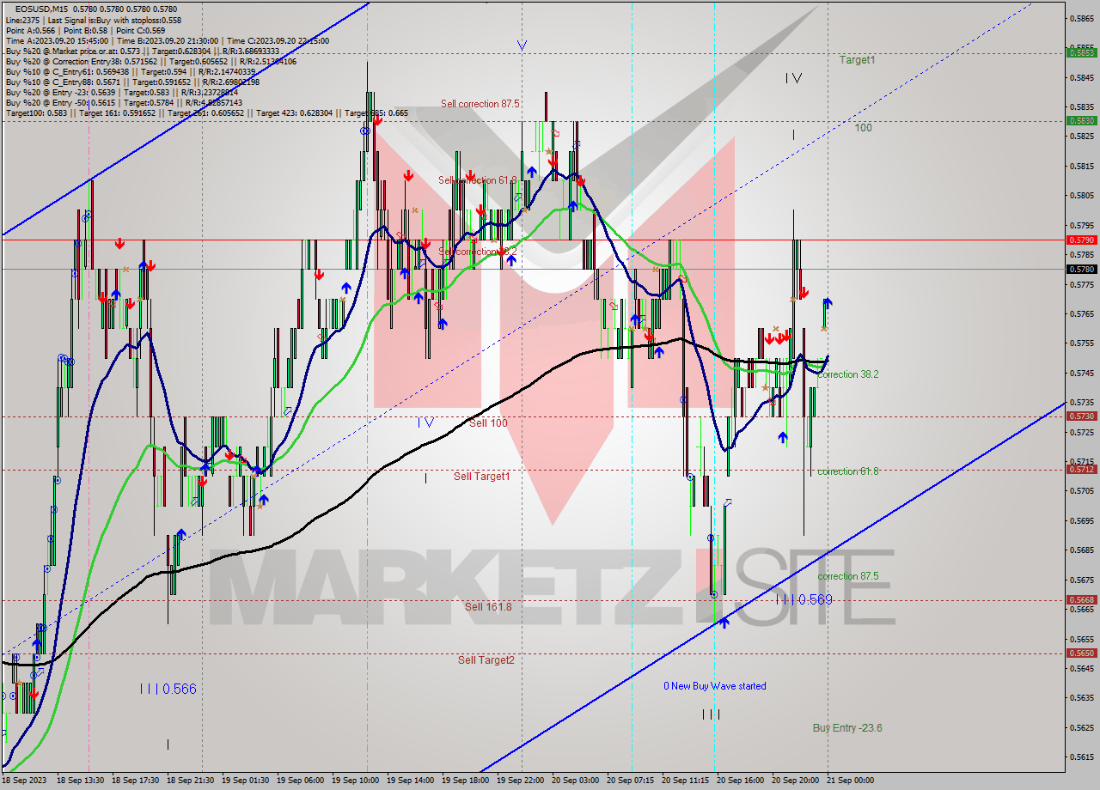This screenshot has height=790, width=1100.
Task: Click the green 0.5853 price tag
Action: (1080, 52)
